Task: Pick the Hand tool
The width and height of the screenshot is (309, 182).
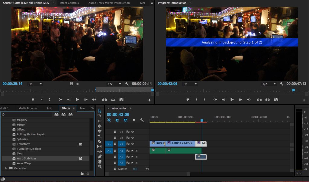Action: tap(100, 162)
